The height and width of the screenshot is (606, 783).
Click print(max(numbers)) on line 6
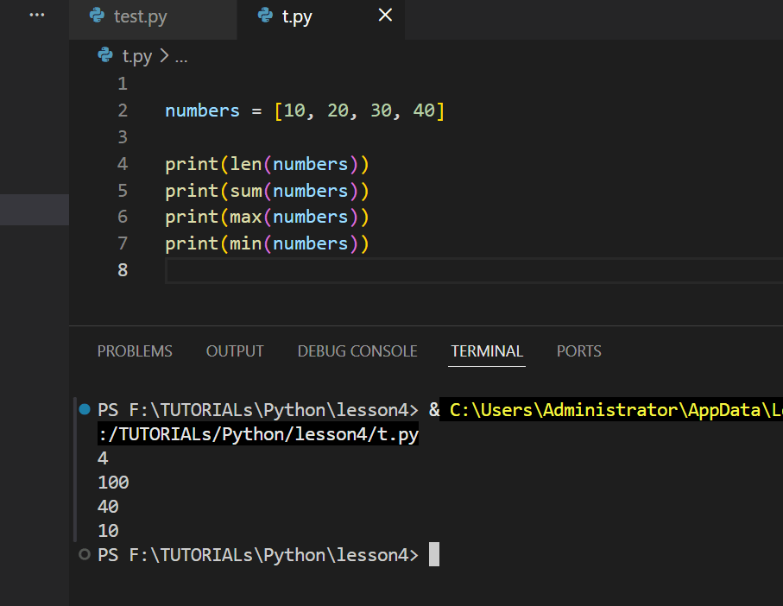[267, 218]
